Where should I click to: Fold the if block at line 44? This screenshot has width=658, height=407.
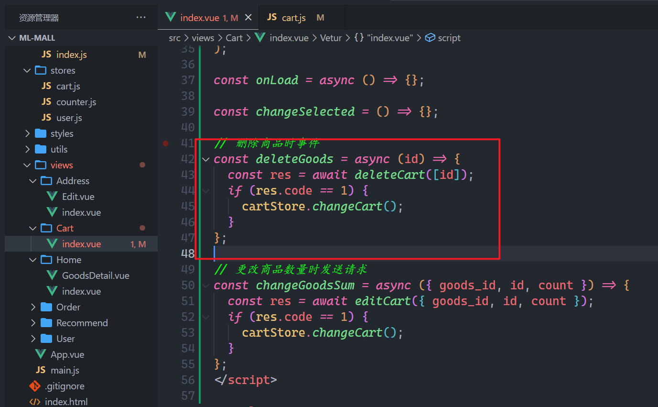point(205,190)
